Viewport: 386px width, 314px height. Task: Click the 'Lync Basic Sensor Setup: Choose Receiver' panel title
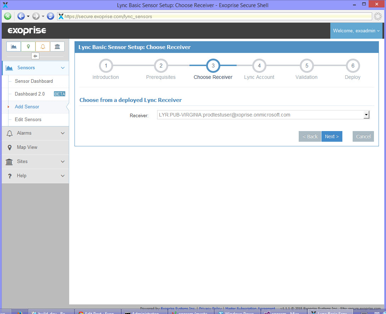tap(134, 47)
